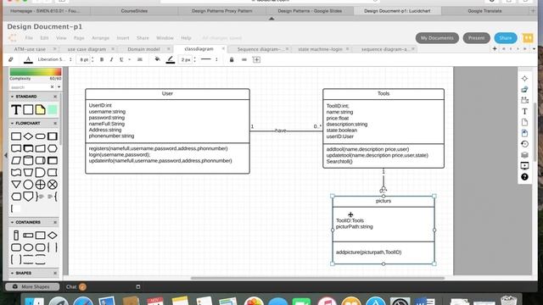Pick the triangle merge flowchart shape
Viewport: 543px width, 305px height.
16,185
